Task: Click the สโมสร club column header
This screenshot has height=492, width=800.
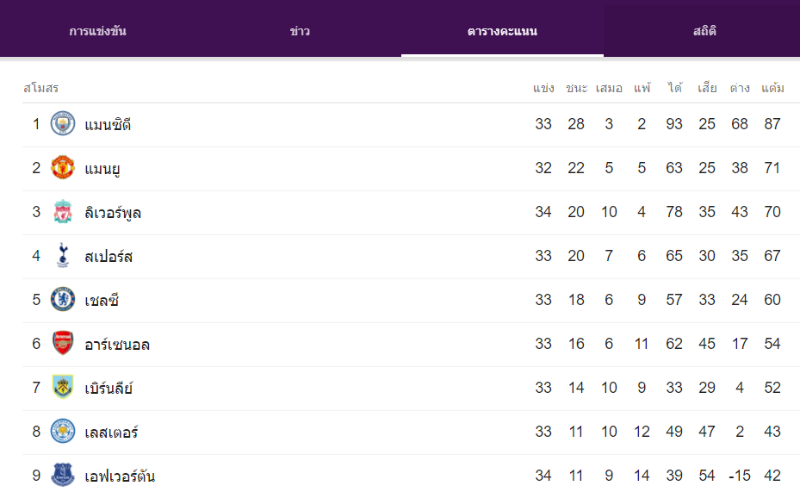Action: click(40, 88)
